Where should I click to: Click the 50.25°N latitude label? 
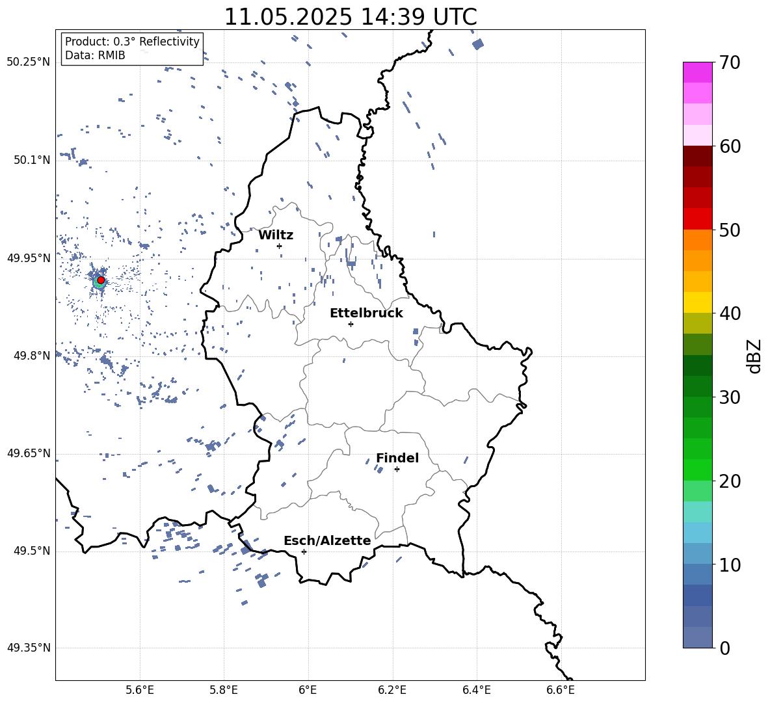29,62
